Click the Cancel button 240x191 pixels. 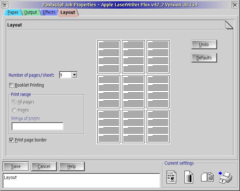point(44,166)
